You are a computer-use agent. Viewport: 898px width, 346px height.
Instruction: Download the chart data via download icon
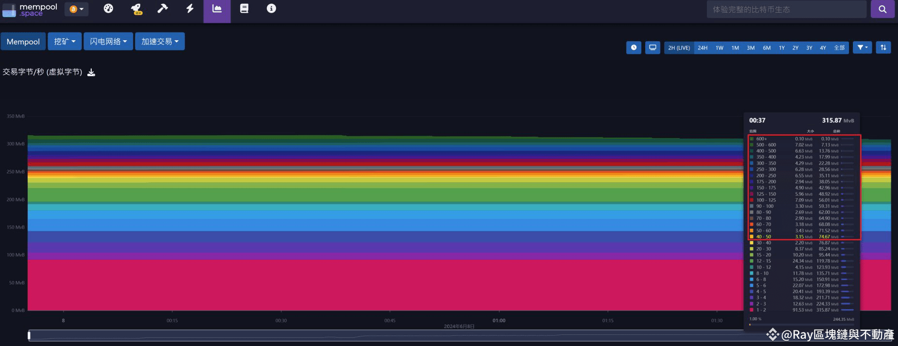tap(91, 72)
